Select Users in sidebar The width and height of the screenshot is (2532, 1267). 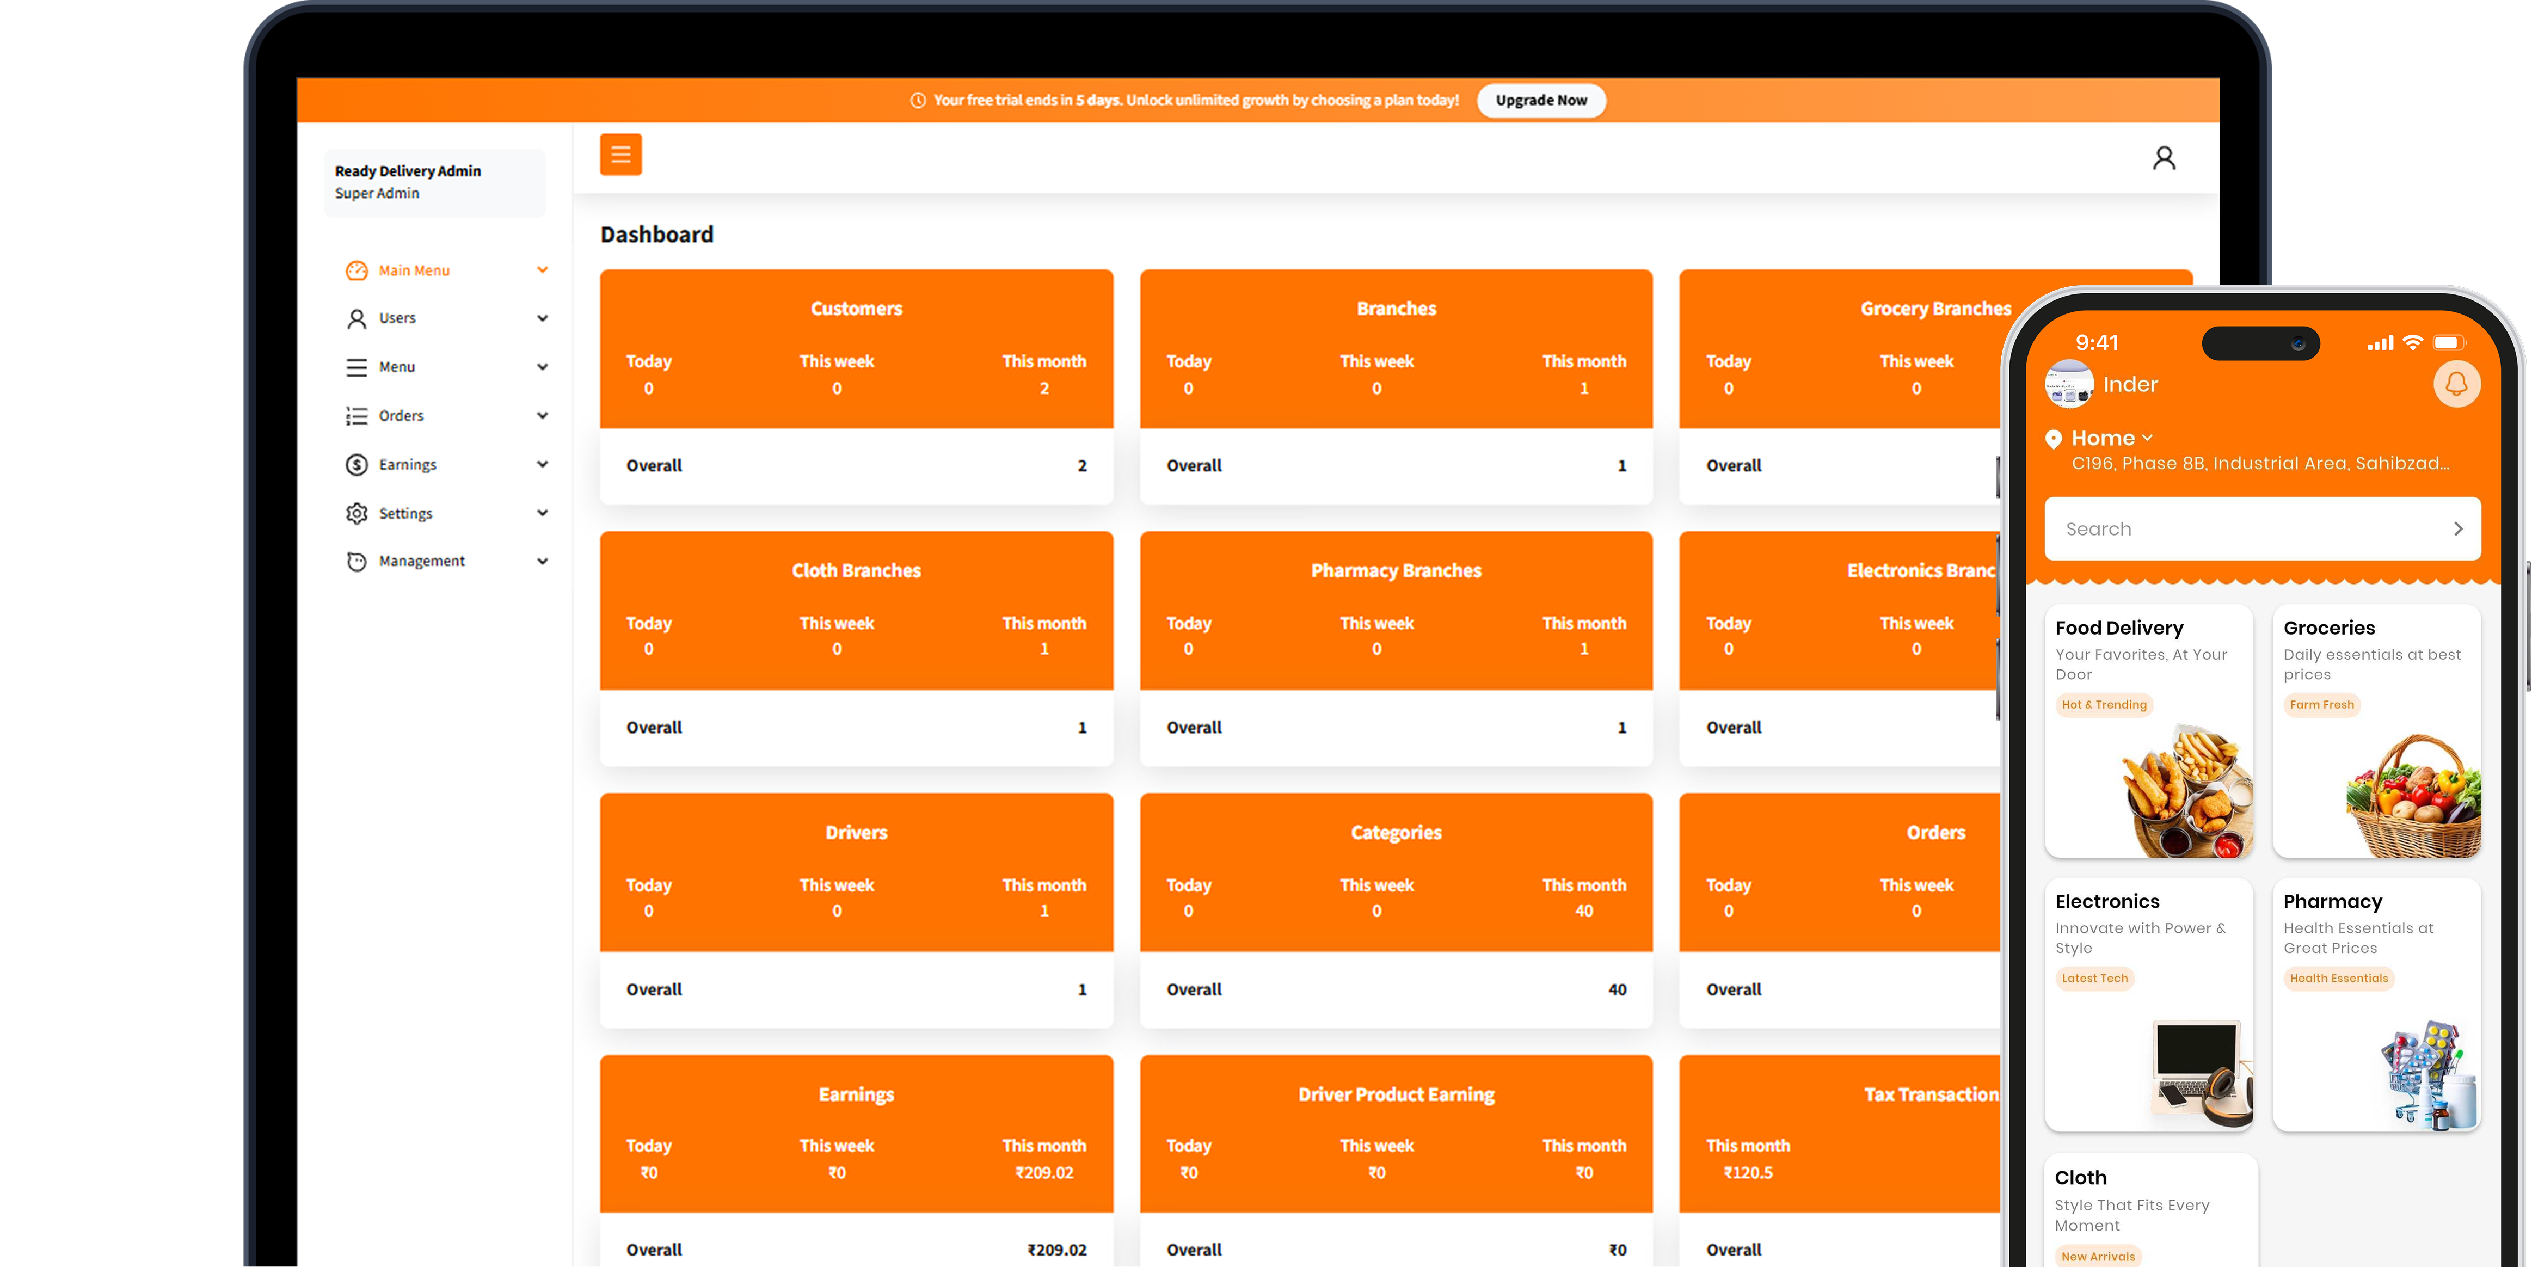pos(397,318)
